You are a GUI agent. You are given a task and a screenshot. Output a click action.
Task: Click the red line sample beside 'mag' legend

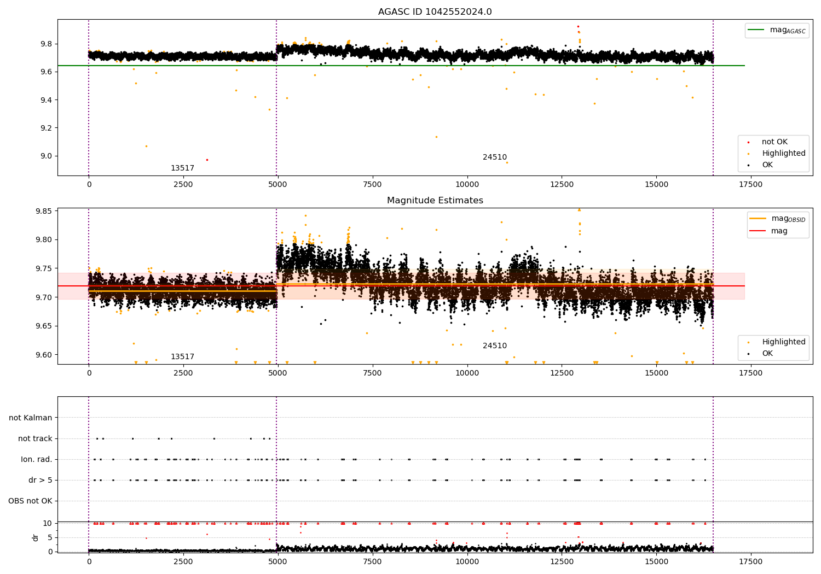758,231
